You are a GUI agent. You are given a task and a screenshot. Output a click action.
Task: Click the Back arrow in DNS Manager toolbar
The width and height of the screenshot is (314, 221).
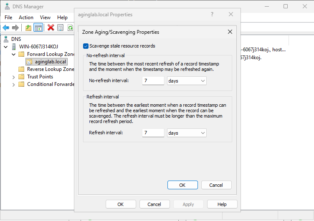tap(6, 28)
